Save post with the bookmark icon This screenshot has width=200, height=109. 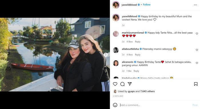196,84
